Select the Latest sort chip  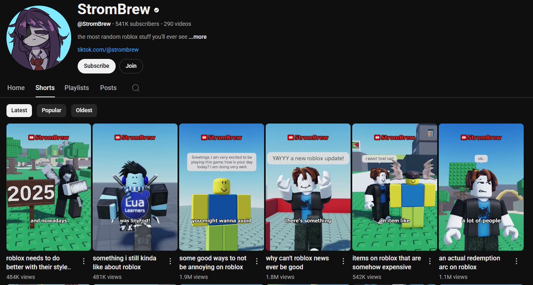pos(19,110)
